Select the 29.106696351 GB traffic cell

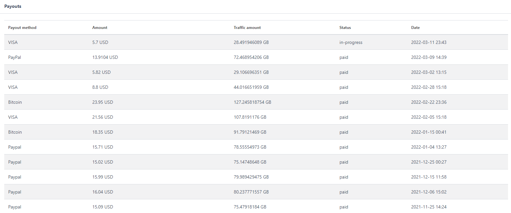[251, 72]
